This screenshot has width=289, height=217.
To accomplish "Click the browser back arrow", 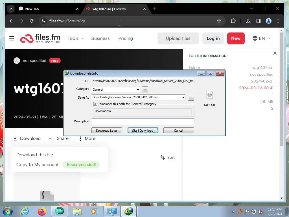I will pos(11,21).
